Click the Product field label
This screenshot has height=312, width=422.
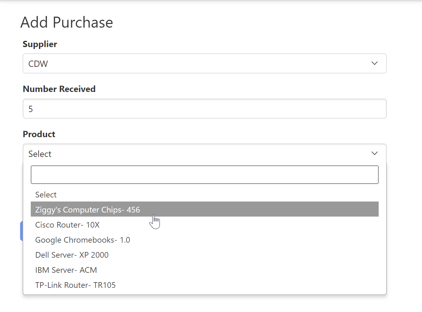39,134
